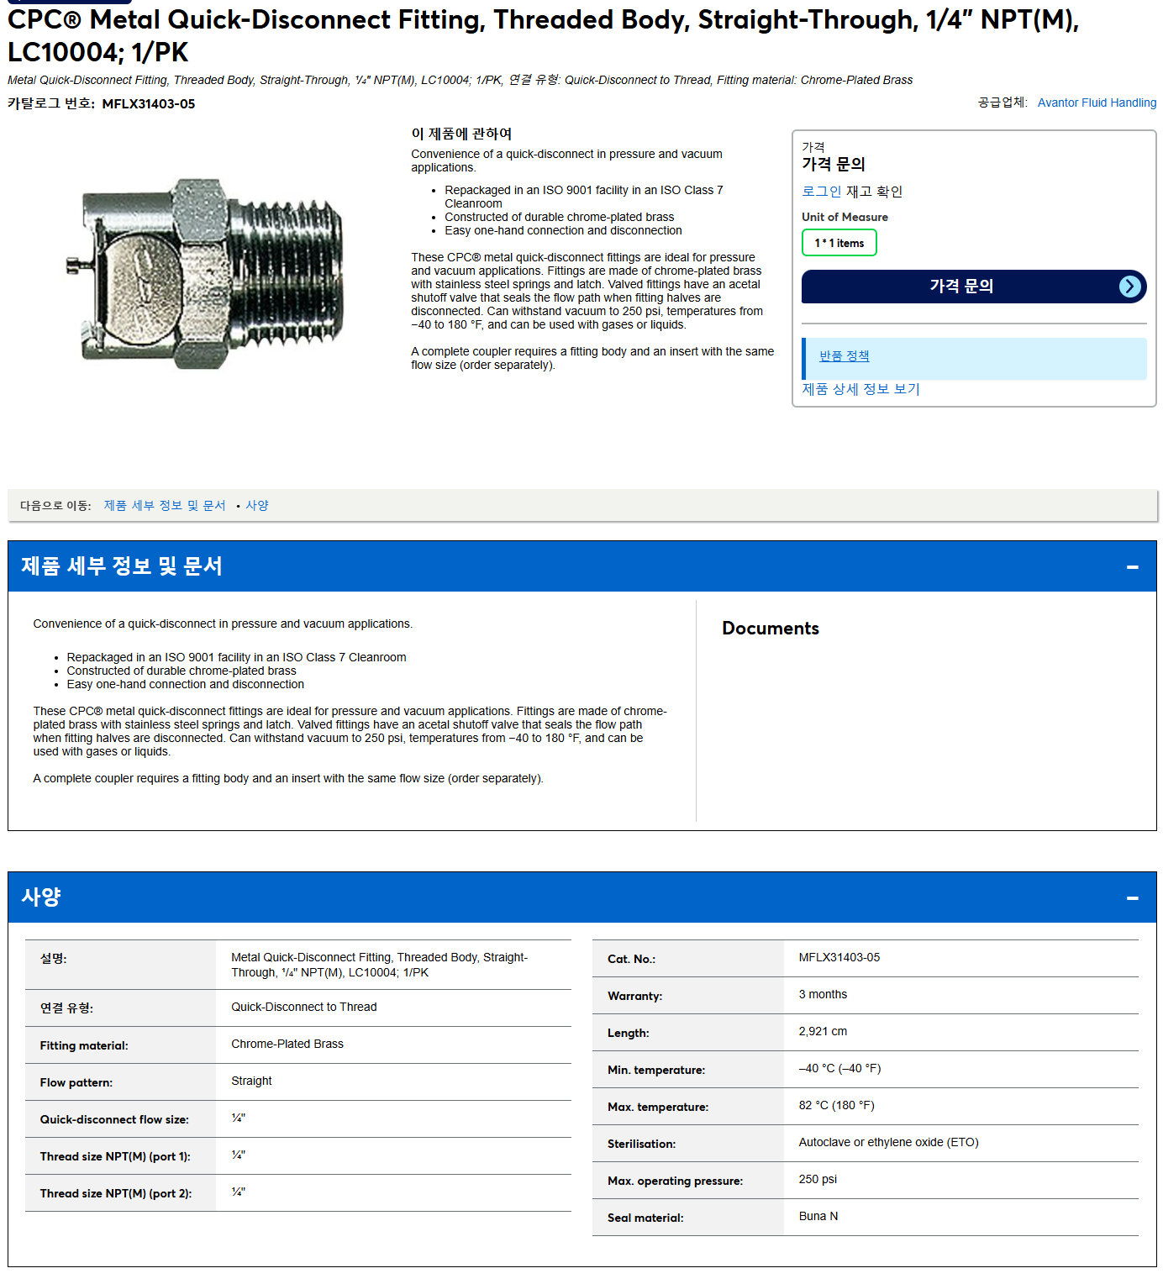1163x1284 pixels.
Task: Click the quick-disconnect fitting product image
Action: (x=205, y=273)
